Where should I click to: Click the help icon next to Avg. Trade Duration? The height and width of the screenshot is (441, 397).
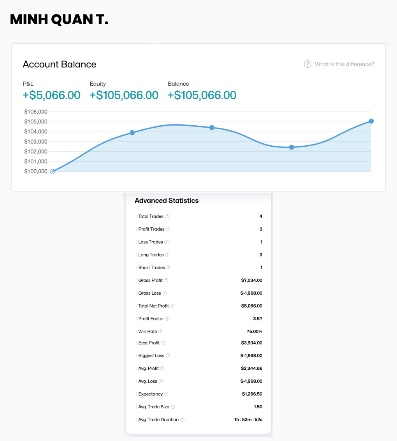[x=182, y=420]
